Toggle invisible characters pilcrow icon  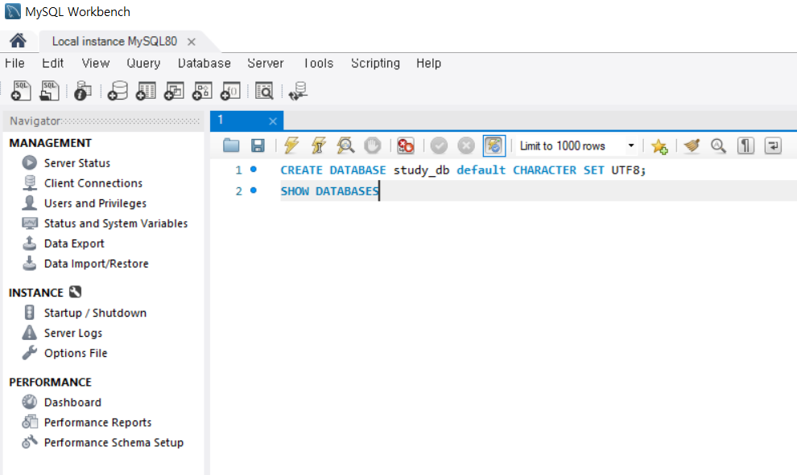[745, 145]
